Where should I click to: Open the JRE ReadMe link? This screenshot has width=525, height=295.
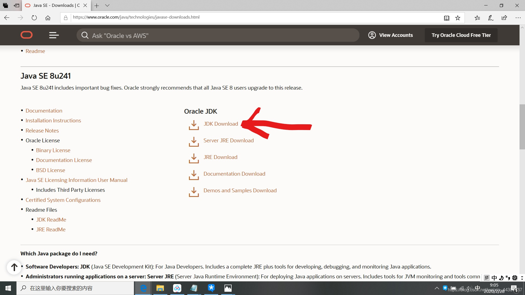[51, 229]
